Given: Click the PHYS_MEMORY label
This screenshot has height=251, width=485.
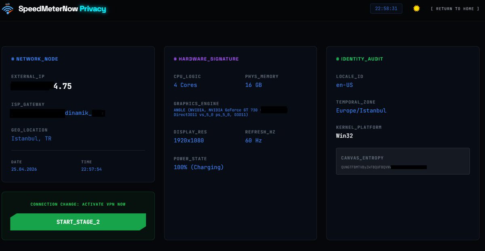Looking at the screenshot, I should [262, 76].
